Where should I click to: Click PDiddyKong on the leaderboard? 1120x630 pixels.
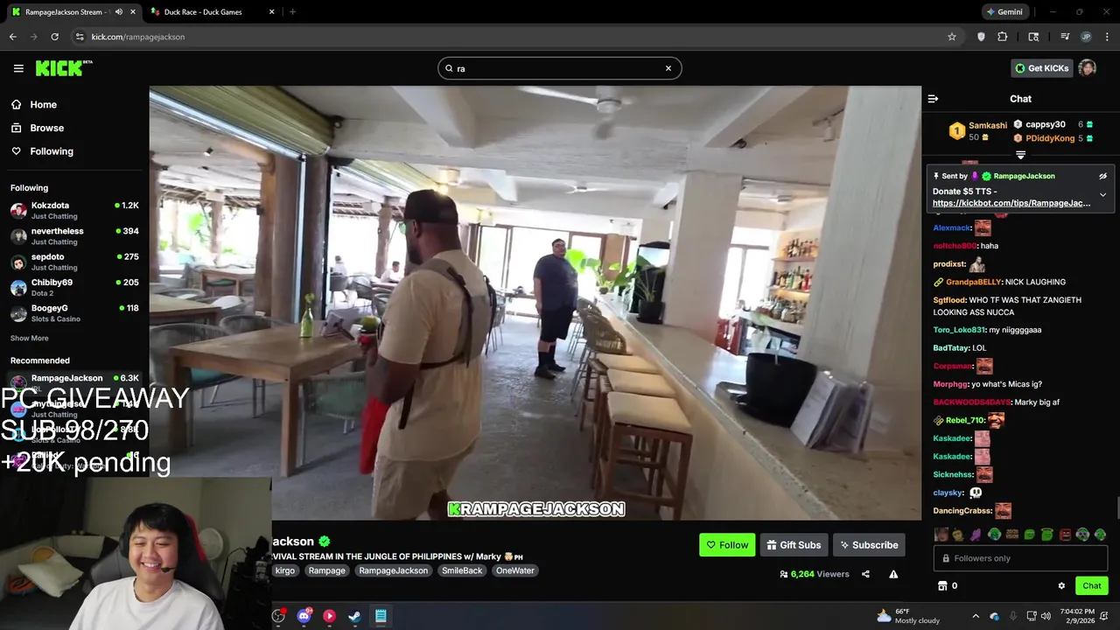tap(1050, 138)
